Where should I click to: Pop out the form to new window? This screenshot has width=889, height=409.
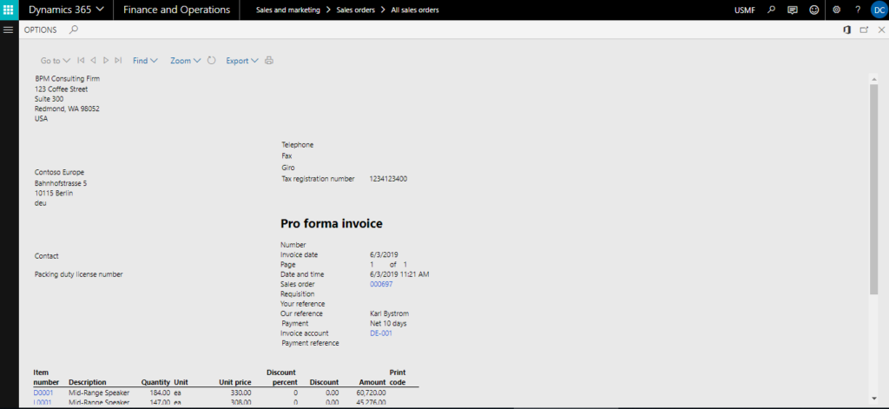tap(864, 30)
